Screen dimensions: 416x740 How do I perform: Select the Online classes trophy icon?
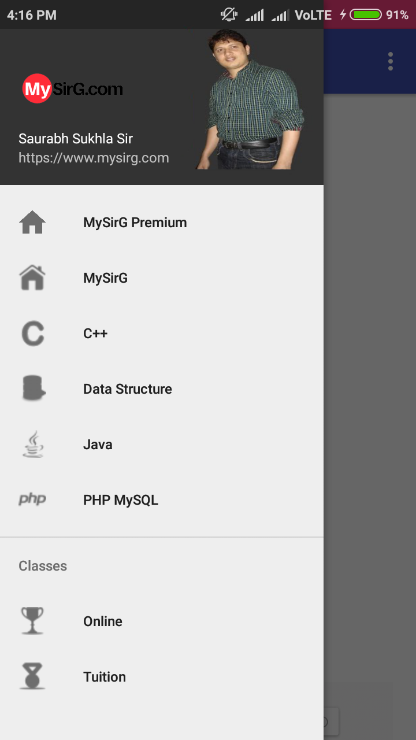click(33, 621)
